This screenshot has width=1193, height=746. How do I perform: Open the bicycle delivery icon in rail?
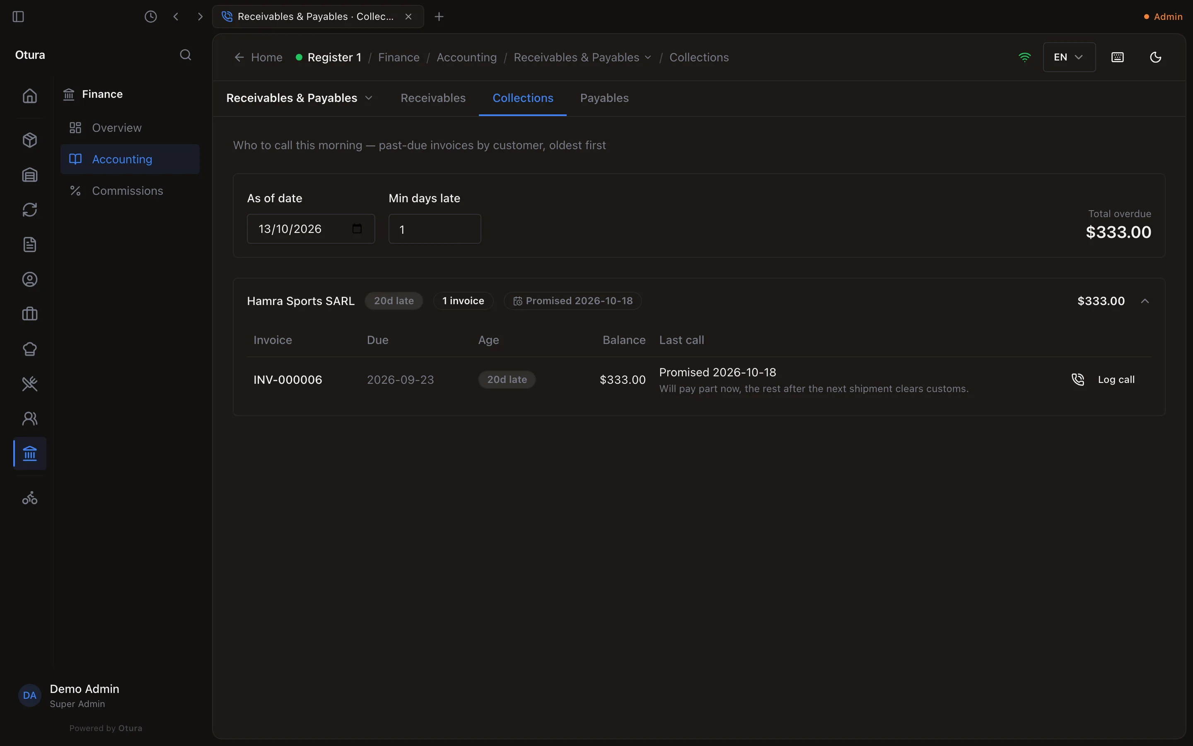[x=29, y=498]
